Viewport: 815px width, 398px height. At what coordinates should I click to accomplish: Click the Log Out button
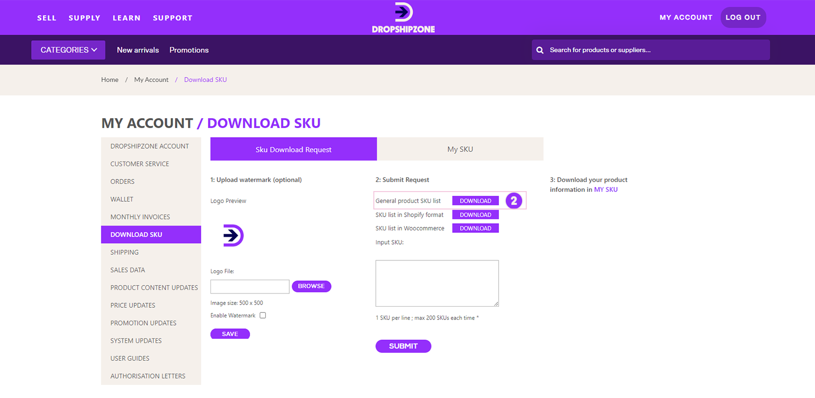point(743,17)
